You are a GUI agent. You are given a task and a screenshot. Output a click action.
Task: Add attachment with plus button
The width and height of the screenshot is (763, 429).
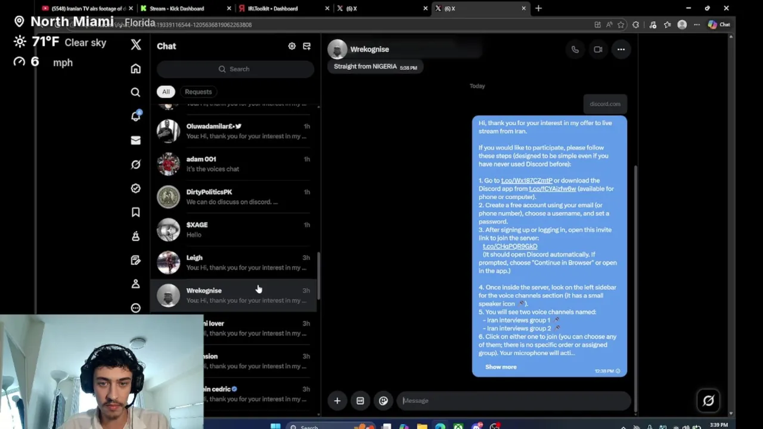coord(337,400)
